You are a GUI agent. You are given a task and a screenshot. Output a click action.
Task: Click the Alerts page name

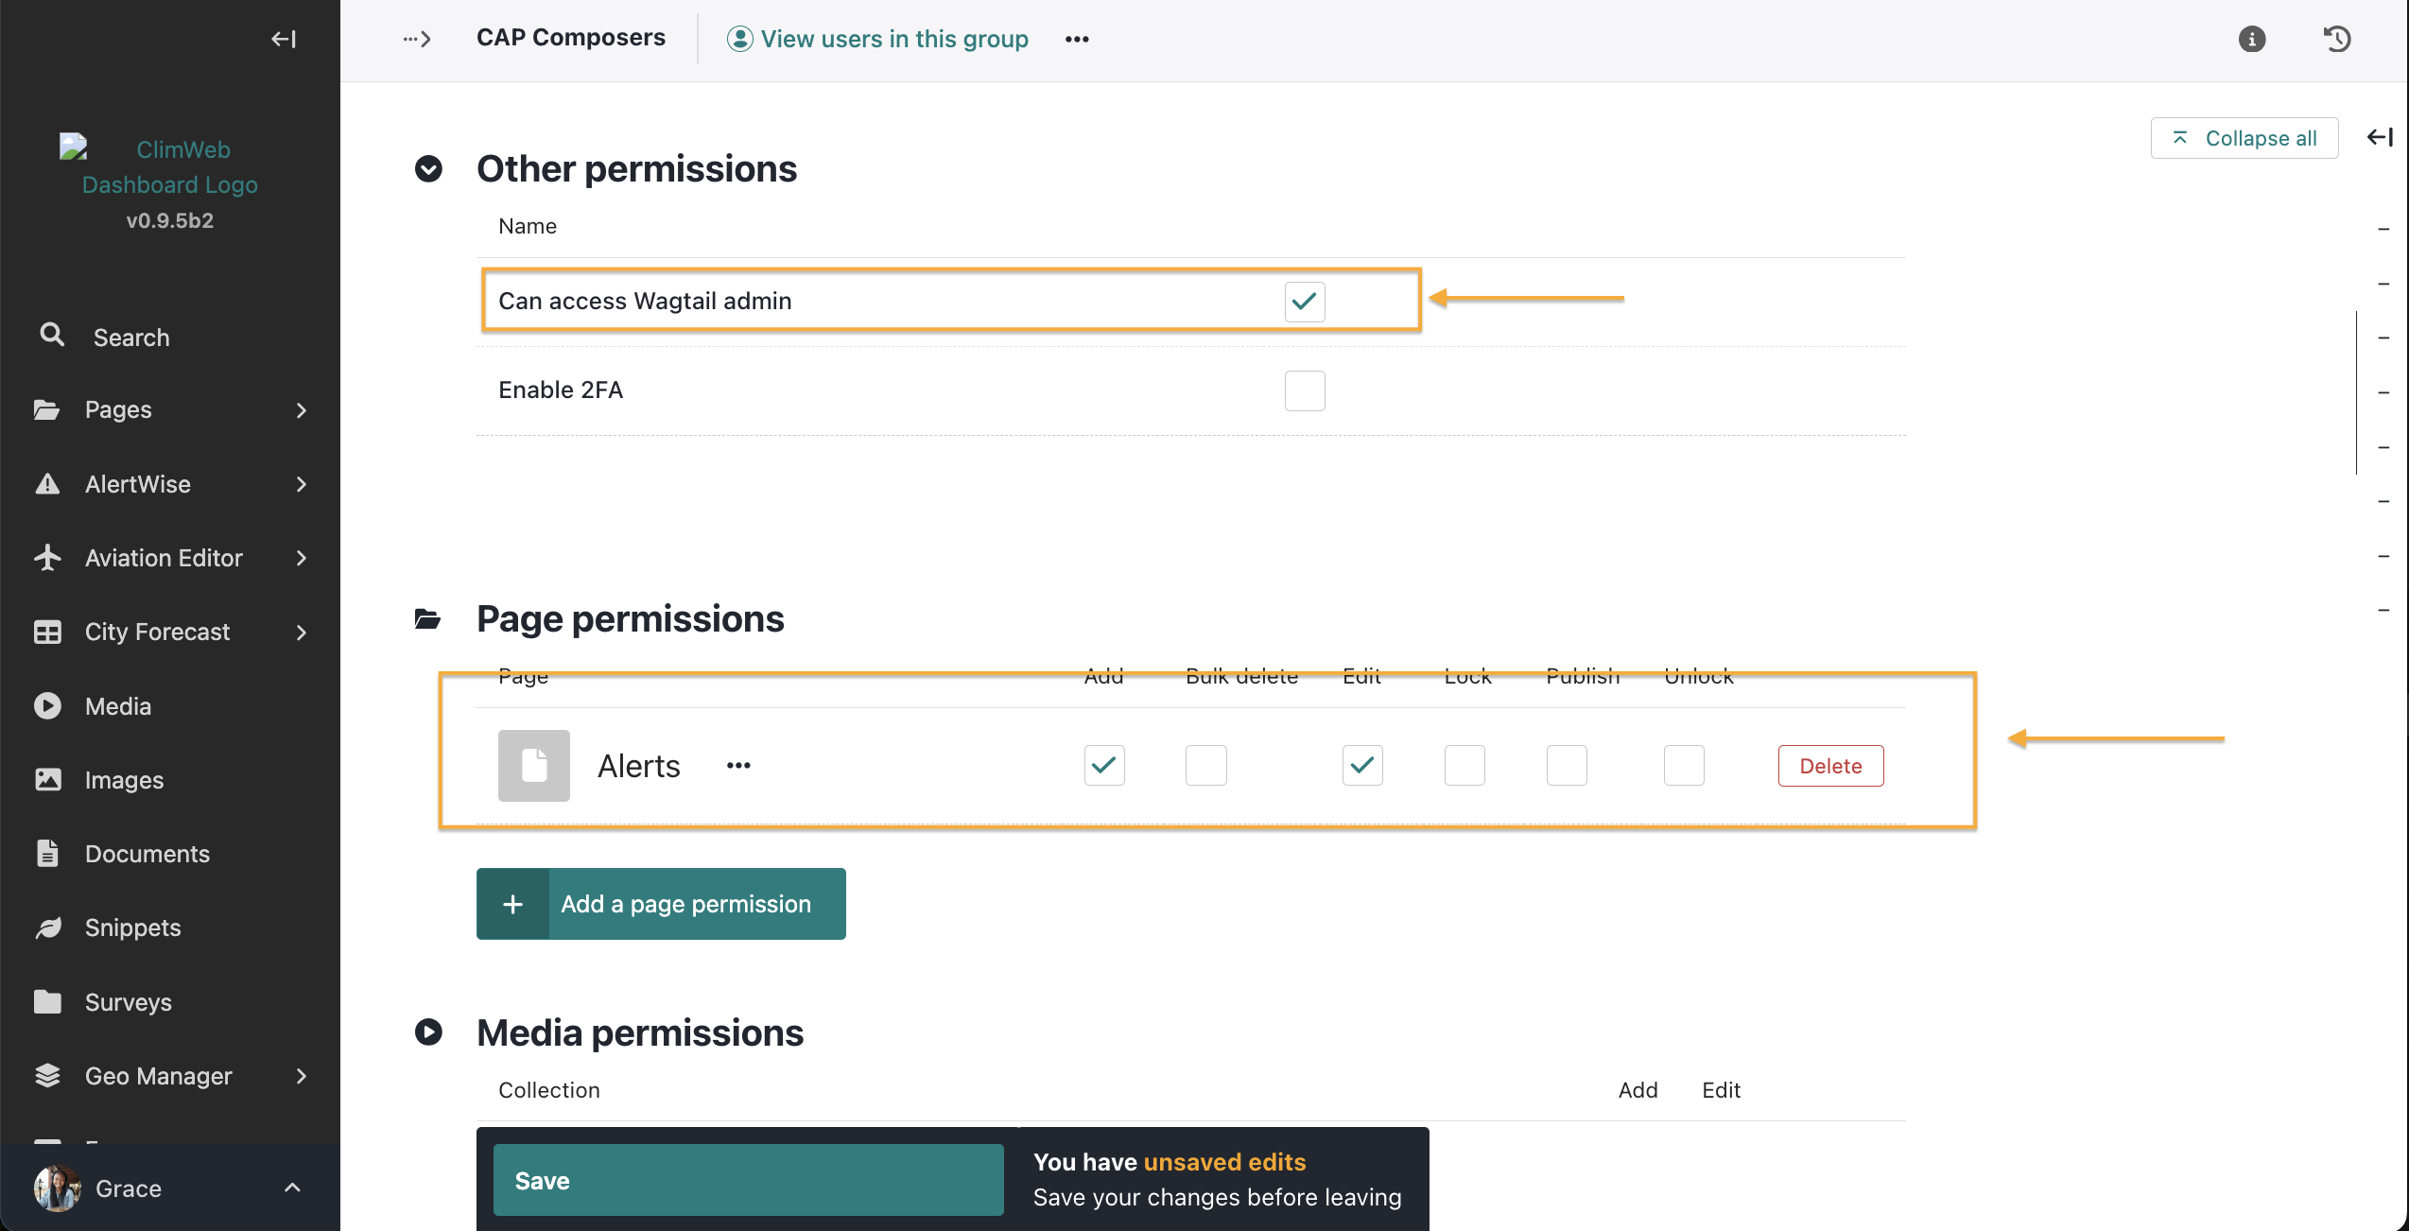tap(639, 766)
